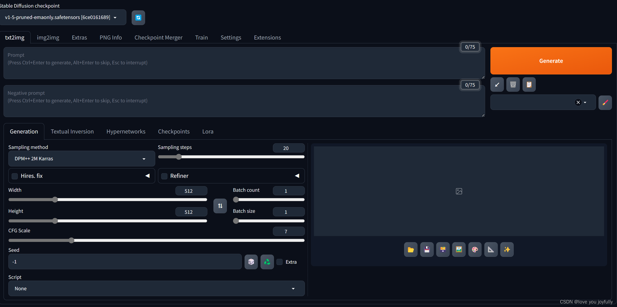Image resolution: width=617 pixels, height=307 pixels.
Task: Swap width and height with arrows icon
Action: (x=220, y=206)
